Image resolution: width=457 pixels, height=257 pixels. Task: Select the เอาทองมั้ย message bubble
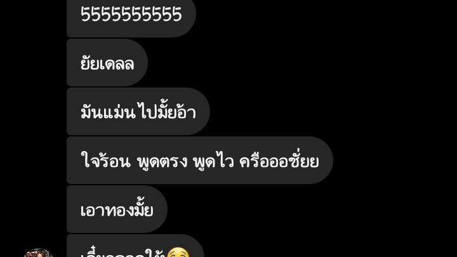pyautogui.click(x=117, y=209)
